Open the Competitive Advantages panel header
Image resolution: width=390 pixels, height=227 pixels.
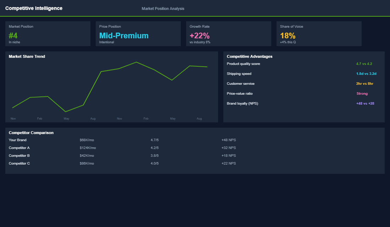tap(250, 56)
